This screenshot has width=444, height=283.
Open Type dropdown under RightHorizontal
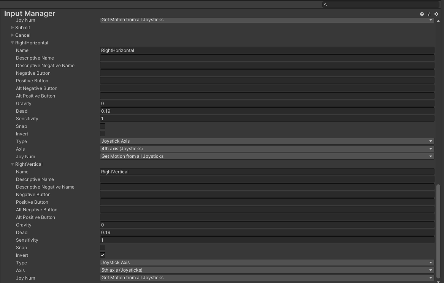tap(267, 141)
